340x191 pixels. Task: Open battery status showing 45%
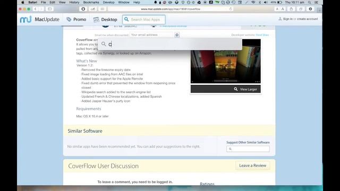click(x=276, y=2)
